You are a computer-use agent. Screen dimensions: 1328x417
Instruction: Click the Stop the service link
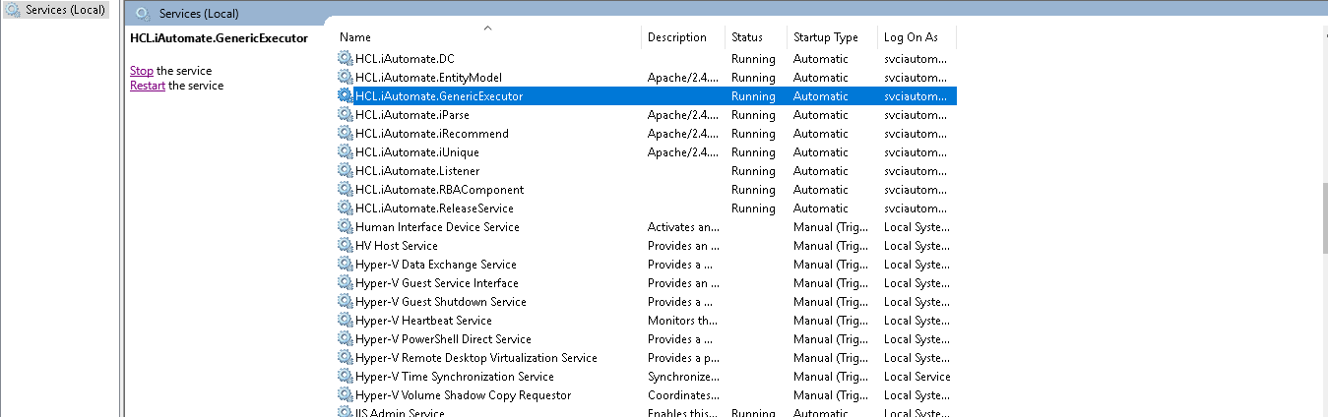(142, 71)
